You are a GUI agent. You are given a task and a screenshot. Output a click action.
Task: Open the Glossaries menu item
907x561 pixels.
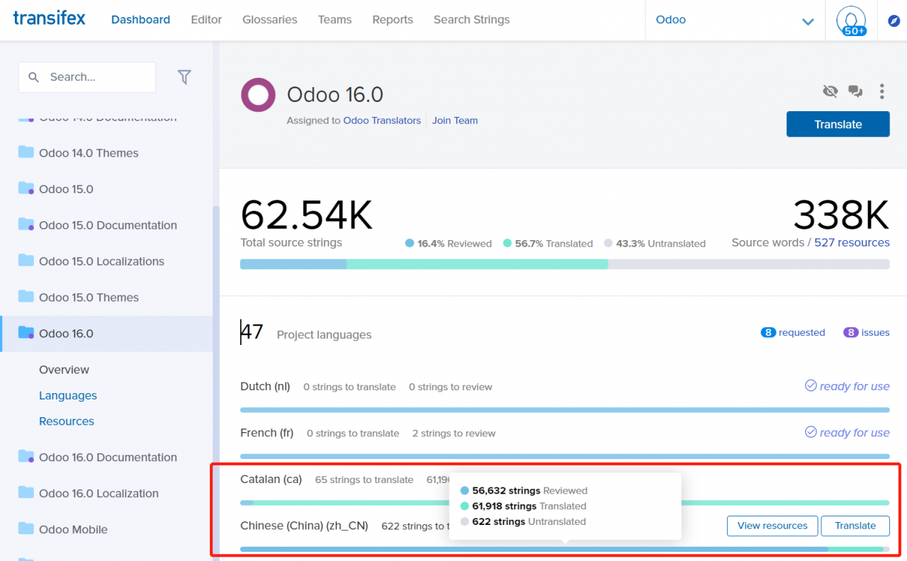coord(269,20)
